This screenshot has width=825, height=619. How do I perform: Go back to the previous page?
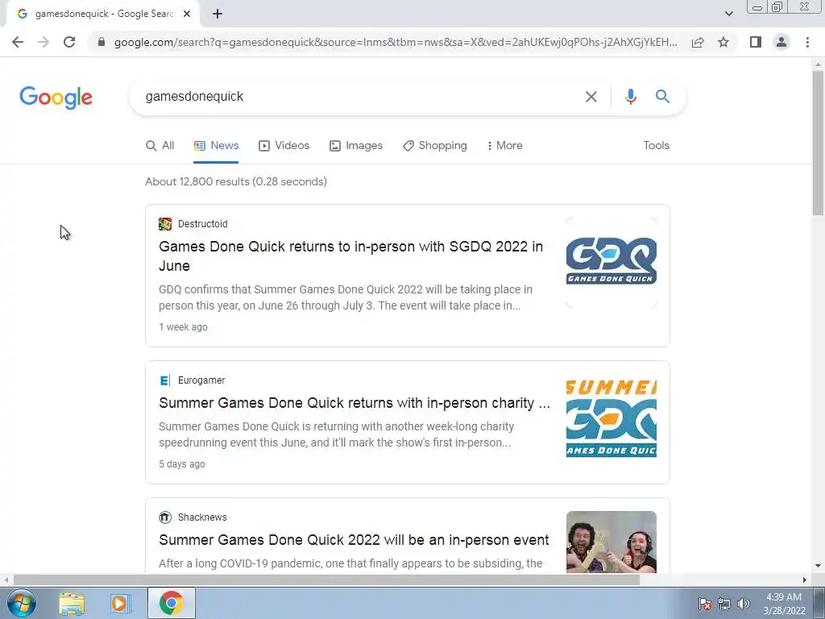[18, 42]
